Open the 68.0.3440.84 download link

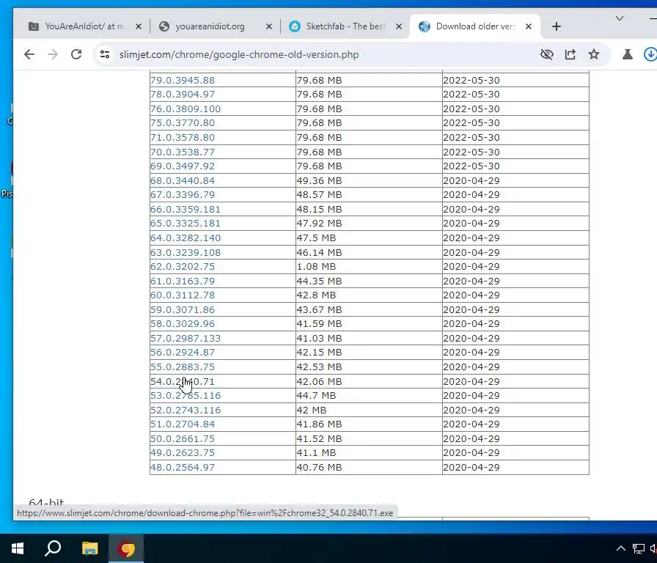[x=183, y=180]
